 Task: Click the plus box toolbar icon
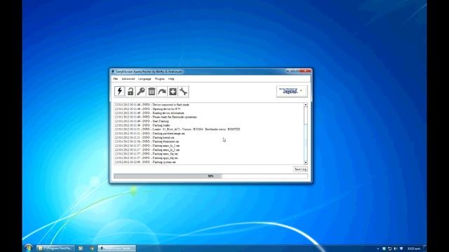click(x=173, y=92)
